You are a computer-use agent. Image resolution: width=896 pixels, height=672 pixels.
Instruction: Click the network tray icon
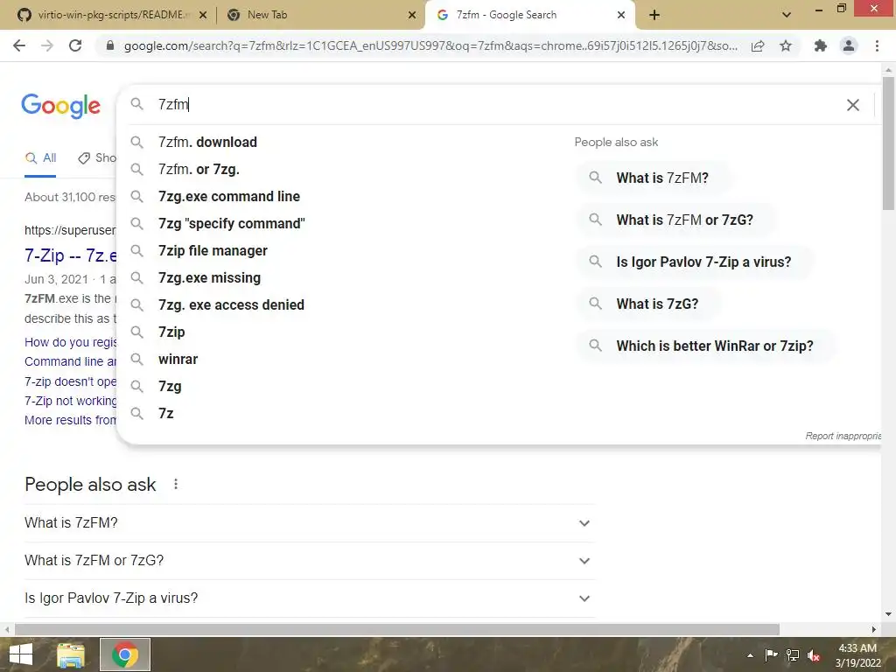click(793, 655)
